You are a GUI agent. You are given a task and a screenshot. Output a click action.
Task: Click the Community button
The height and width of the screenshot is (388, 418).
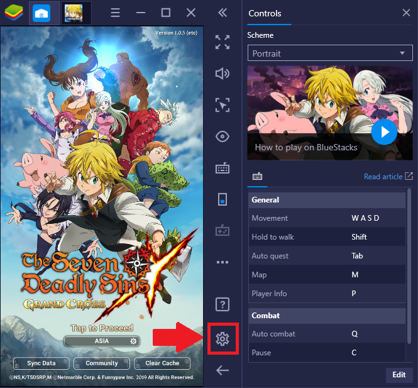102,363
